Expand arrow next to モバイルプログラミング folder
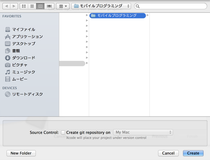The height and width of the screenshot is (160, 210). 148,15
